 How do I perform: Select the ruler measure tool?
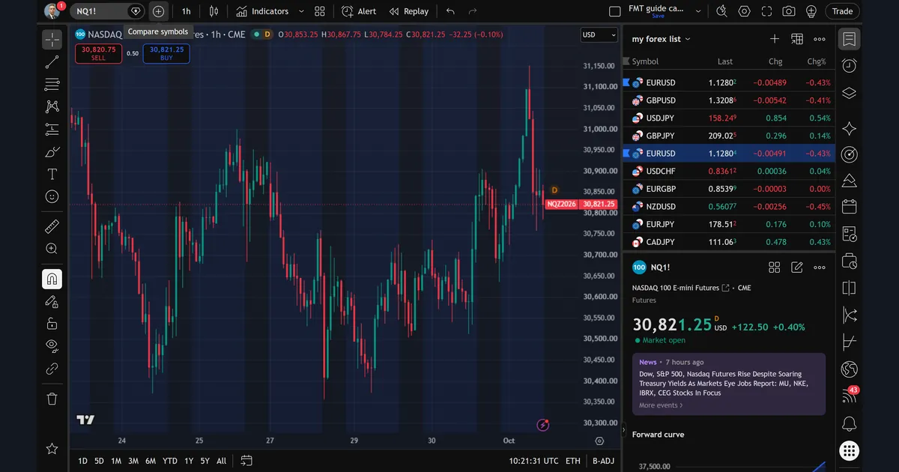(52, 226)
